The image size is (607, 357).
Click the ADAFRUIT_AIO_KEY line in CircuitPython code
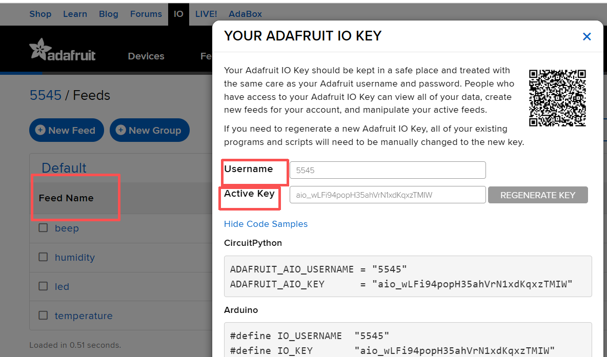click(401, 284)
